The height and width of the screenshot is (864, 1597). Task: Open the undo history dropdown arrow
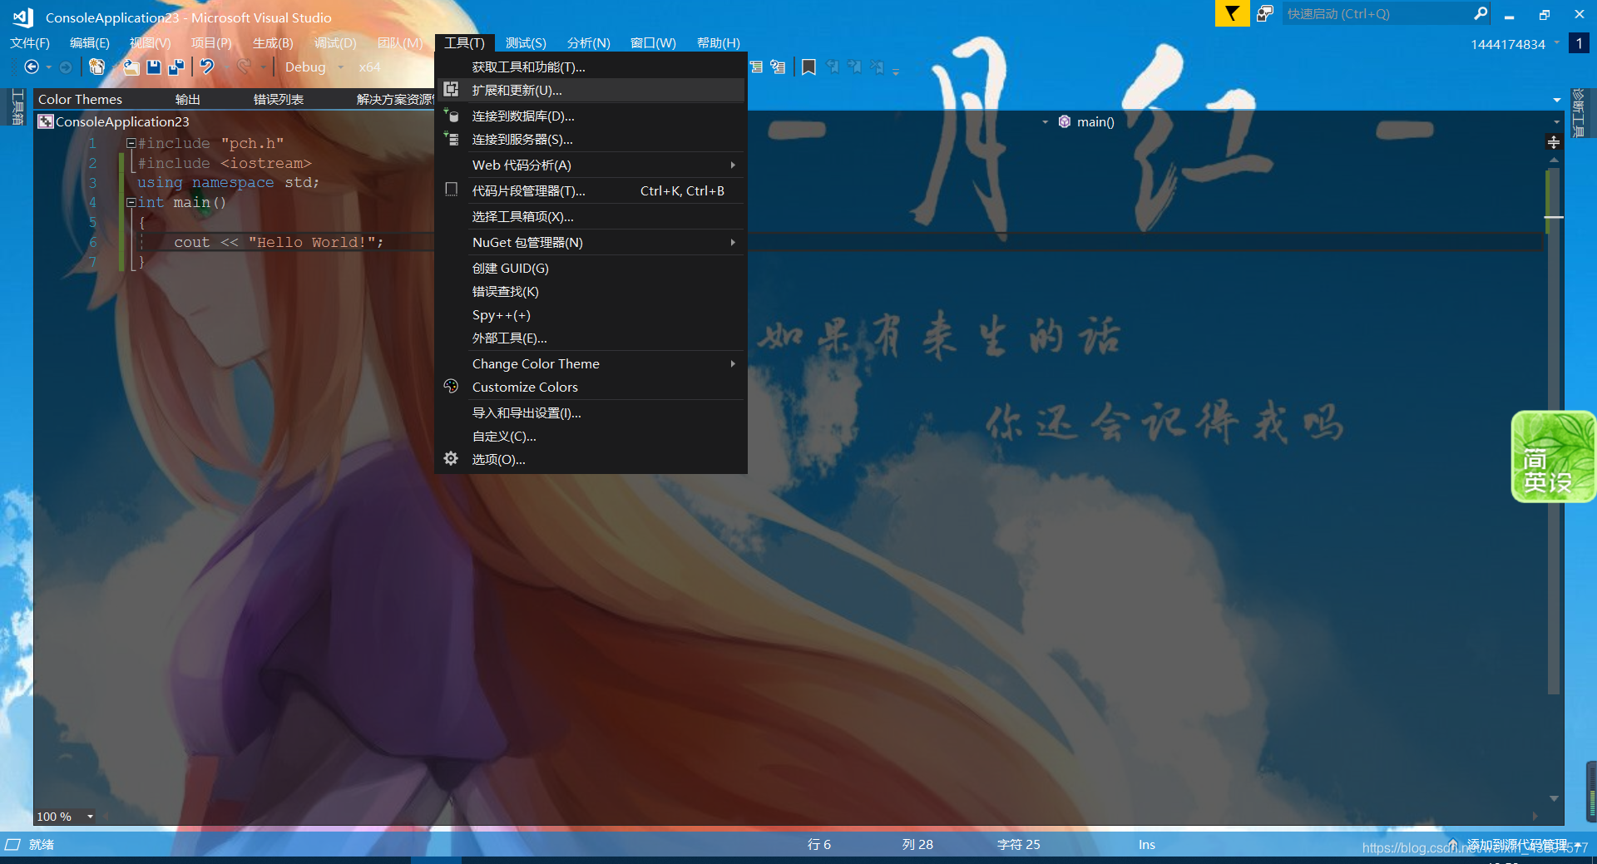pyautogui.click(x=225, y=67)
